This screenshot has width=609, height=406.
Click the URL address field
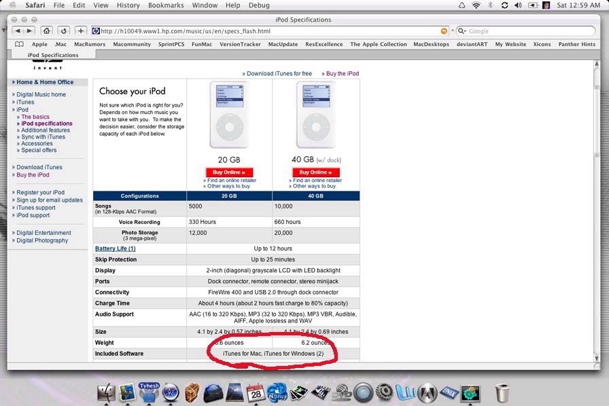[x=270, y=31]
